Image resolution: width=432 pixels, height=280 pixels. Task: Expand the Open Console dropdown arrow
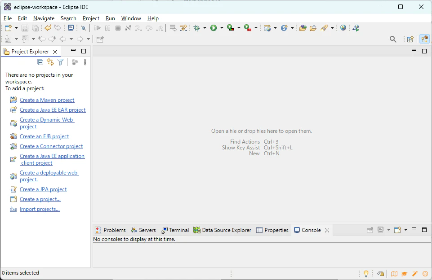pos(405,230)
